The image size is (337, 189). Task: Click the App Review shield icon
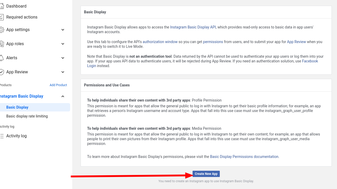pos(2,72)
